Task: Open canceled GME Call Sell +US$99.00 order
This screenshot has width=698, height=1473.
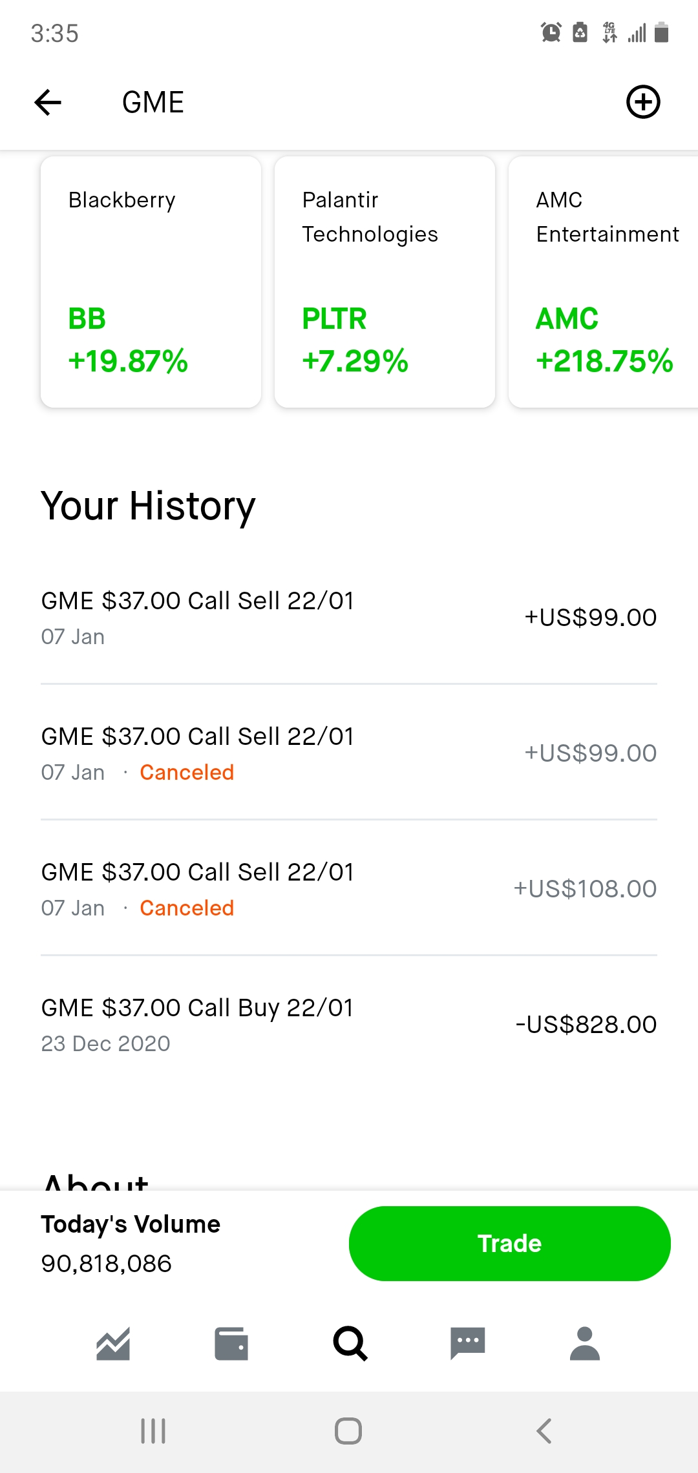Action: pyautogui.click(x=349, y=753)
